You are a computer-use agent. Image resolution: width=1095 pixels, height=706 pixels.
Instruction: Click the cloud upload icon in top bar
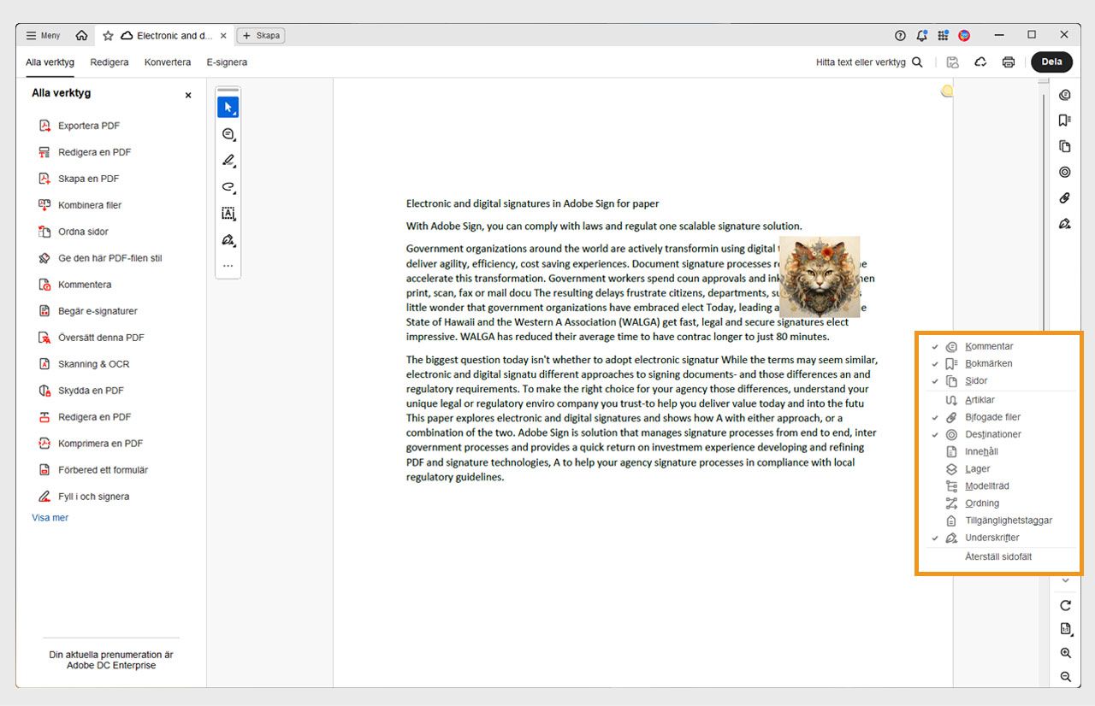pos(980,62)
